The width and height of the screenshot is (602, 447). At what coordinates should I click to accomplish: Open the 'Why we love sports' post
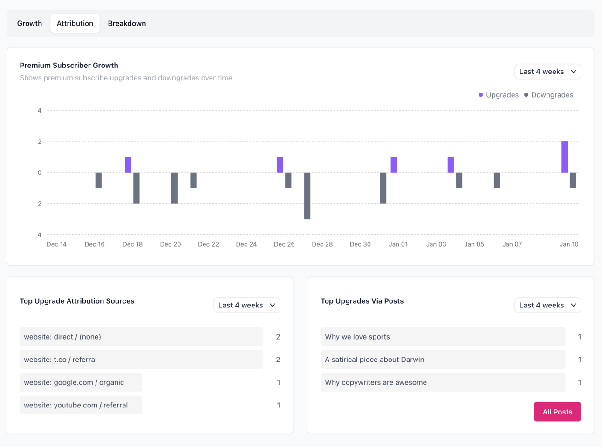[443, 337]
